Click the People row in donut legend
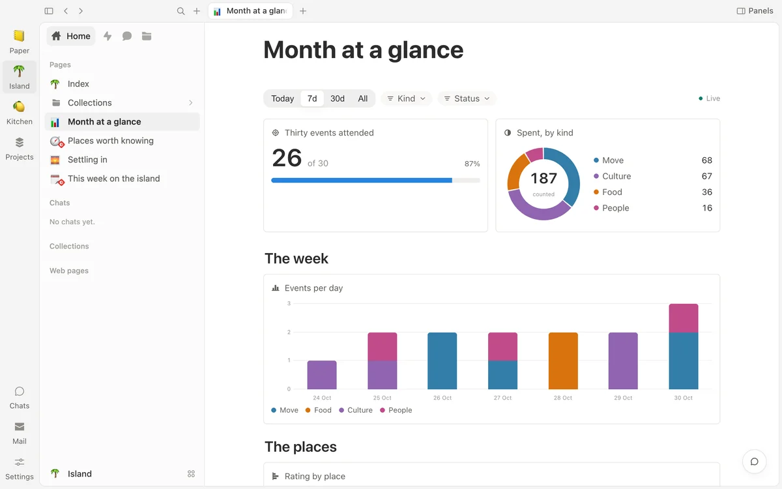Viewport: 782px width, 489px height. pos(653,208)
